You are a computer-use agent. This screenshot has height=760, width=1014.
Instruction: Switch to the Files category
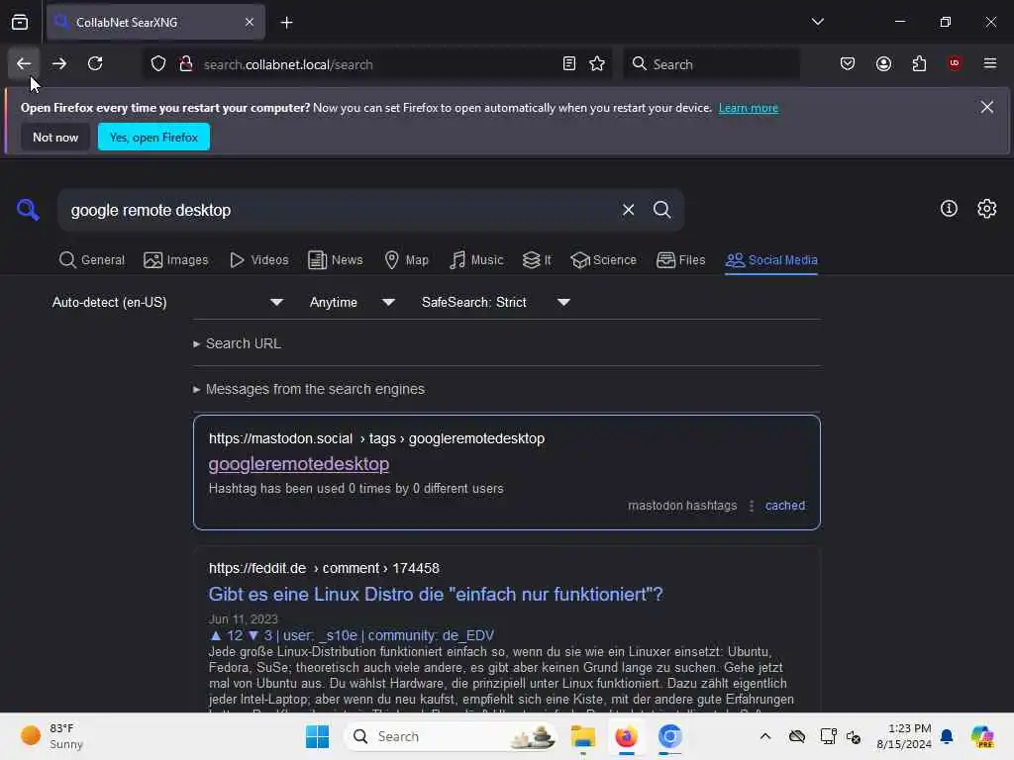(681, 260)
